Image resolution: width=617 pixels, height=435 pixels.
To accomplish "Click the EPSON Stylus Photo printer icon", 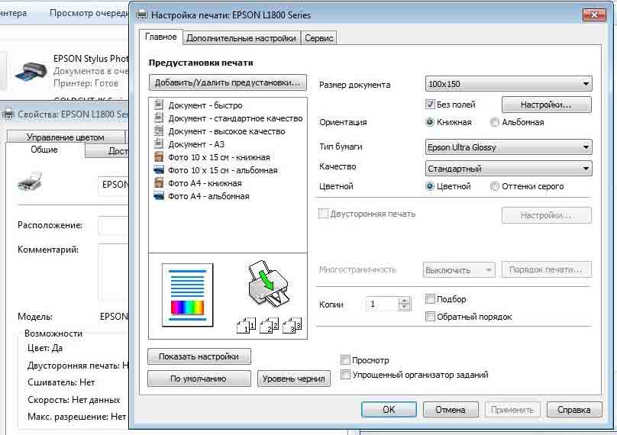I will [31, 72].
